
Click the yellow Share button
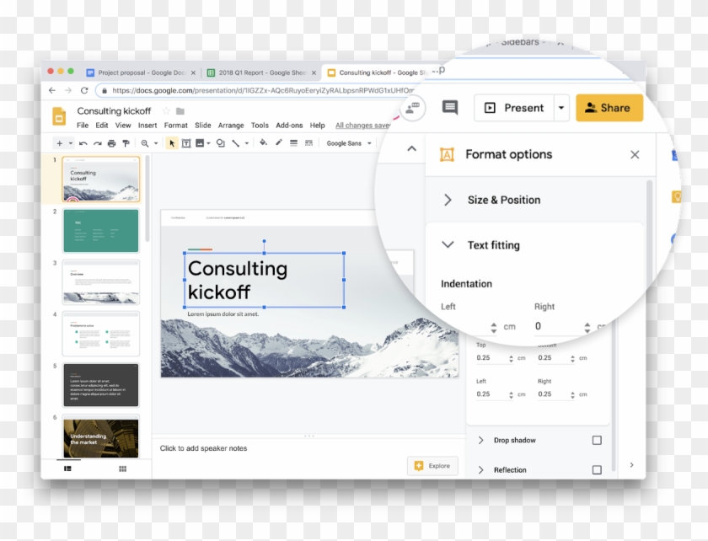609,108
